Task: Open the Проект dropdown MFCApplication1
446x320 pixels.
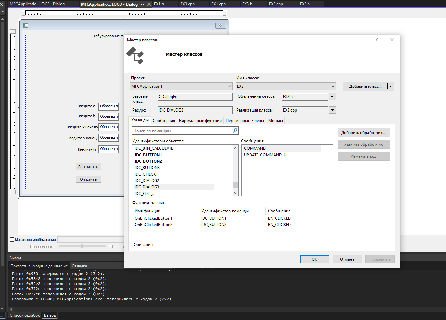Action: tap(181, 86)
